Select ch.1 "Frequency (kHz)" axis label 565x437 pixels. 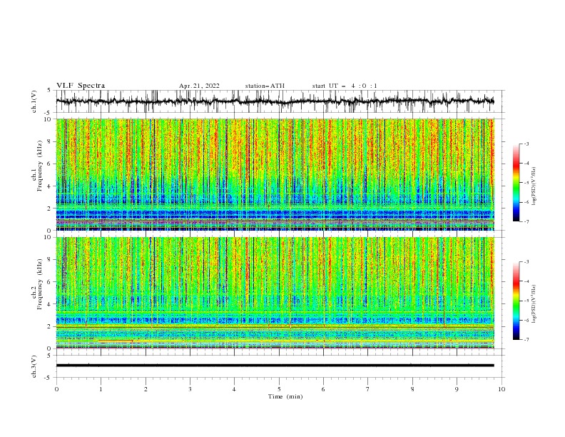tap(39, 166)
